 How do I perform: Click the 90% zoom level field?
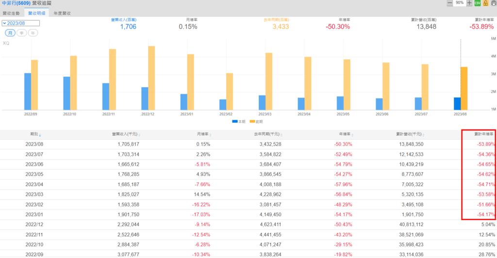point(460,3)
